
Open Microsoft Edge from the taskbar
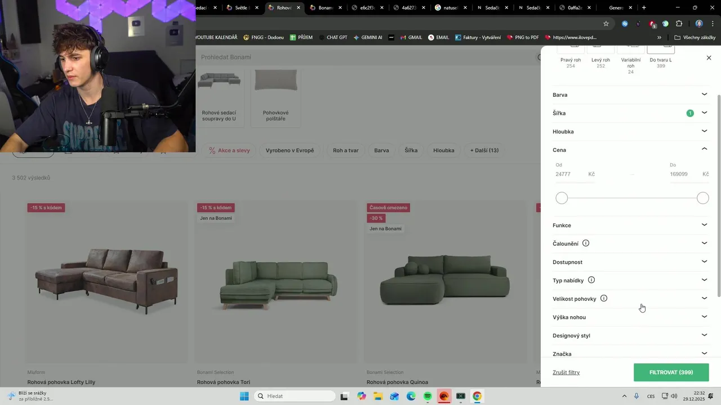click(411, 396)
